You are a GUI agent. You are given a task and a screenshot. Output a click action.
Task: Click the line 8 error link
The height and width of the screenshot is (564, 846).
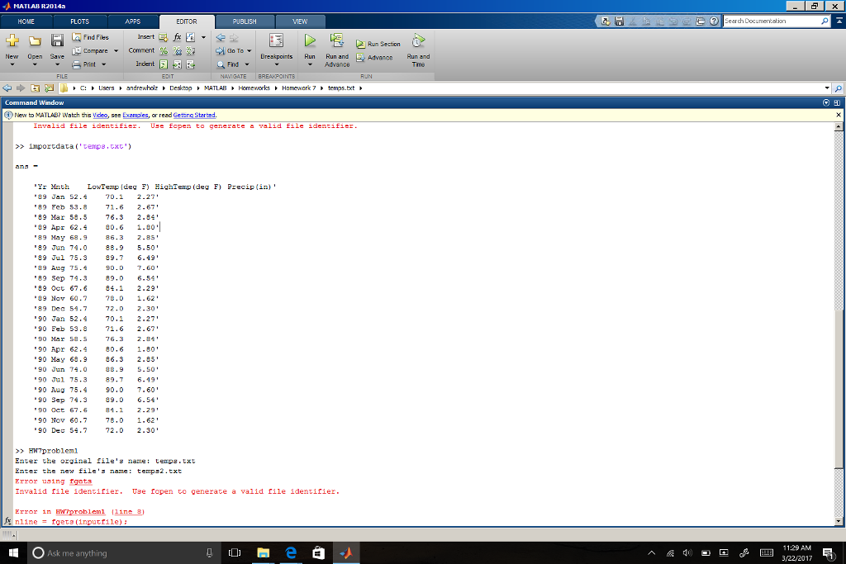(x=128, y=511)
